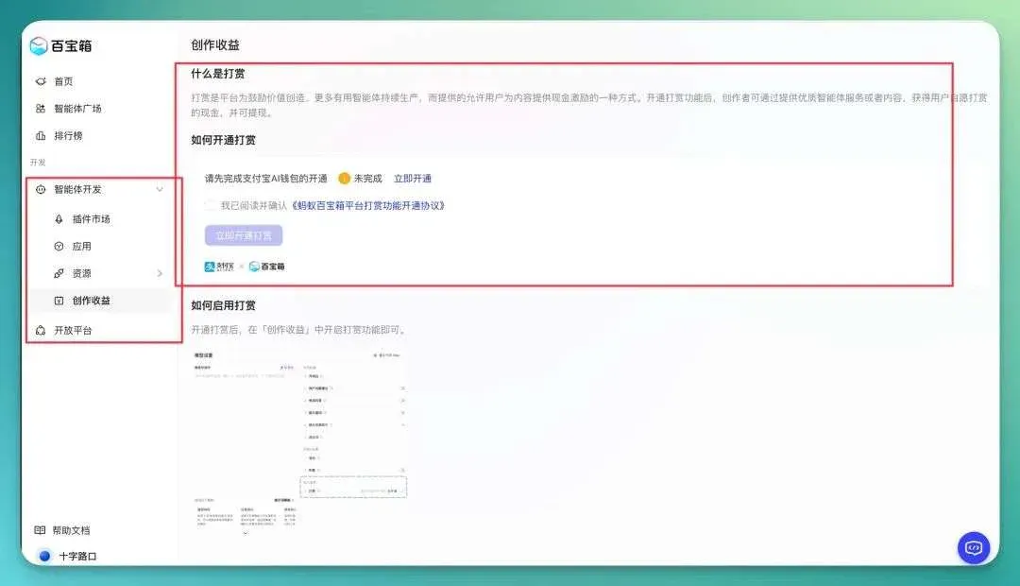
Task: Click the 排行榜 ranking icon
Action: [x=41, y=135]
